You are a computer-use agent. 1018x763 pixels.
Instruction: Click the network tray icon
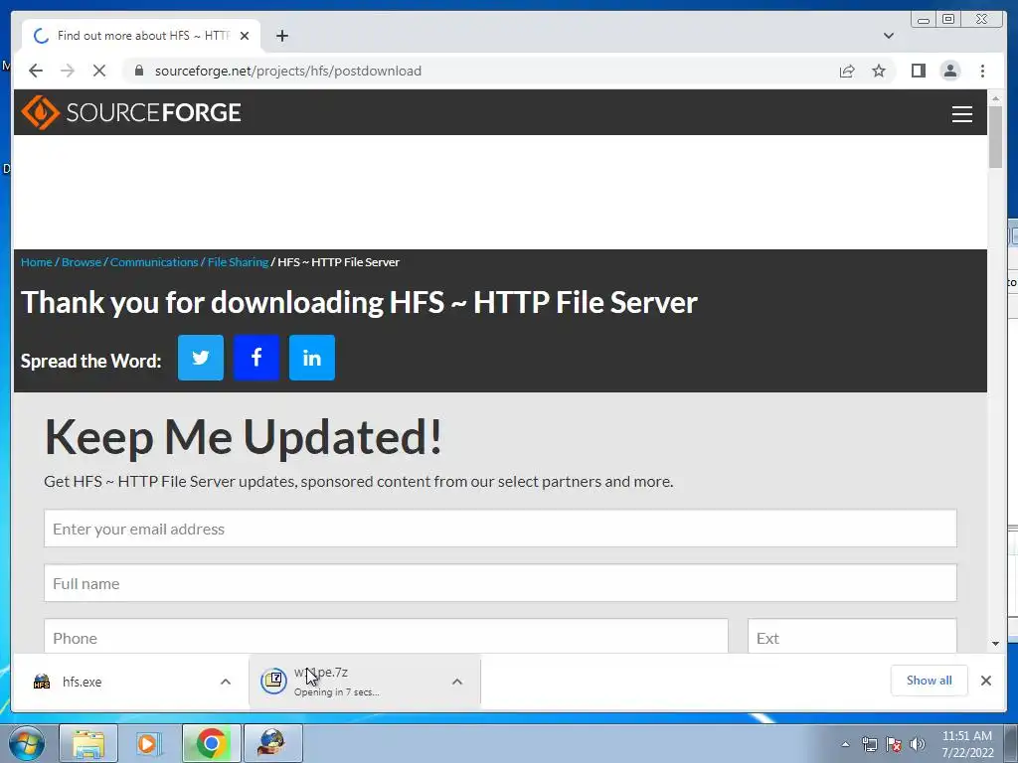pos(869,744)
